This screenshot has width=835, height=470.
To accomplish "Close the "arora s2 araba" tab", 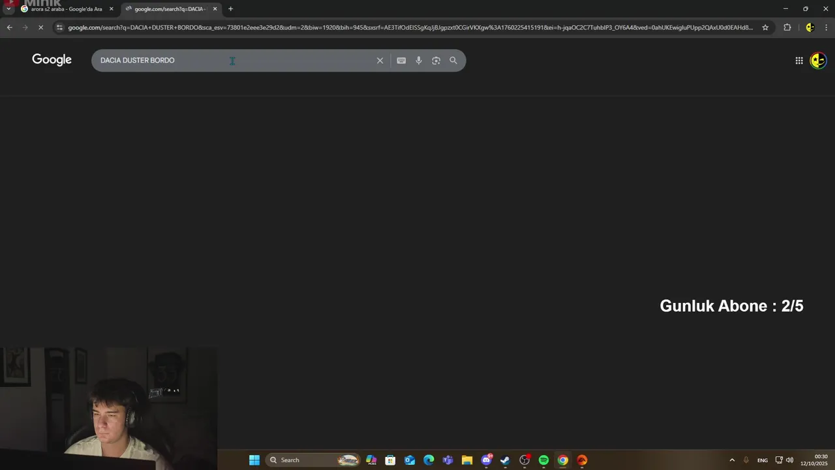I will pos(111,9).
